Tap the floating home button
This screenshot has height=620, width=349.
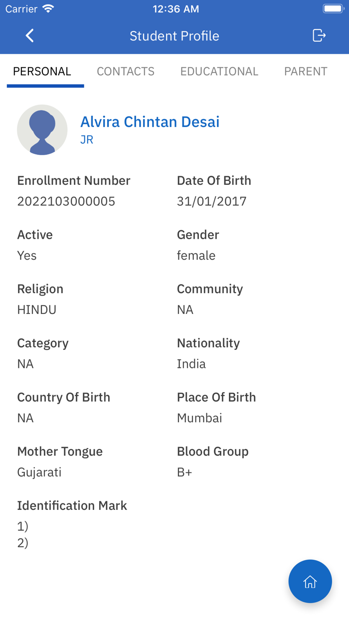click(310, 581)
